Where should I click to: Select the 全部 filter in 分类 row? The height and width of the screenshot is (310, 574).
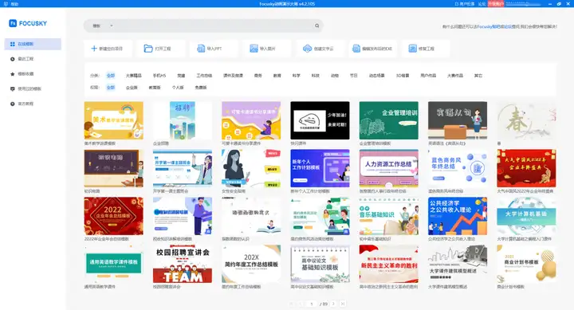111,76
